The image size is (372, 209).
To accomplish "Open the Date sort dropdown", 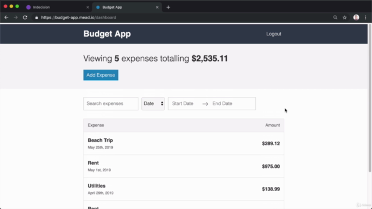I will pos(153,103).
